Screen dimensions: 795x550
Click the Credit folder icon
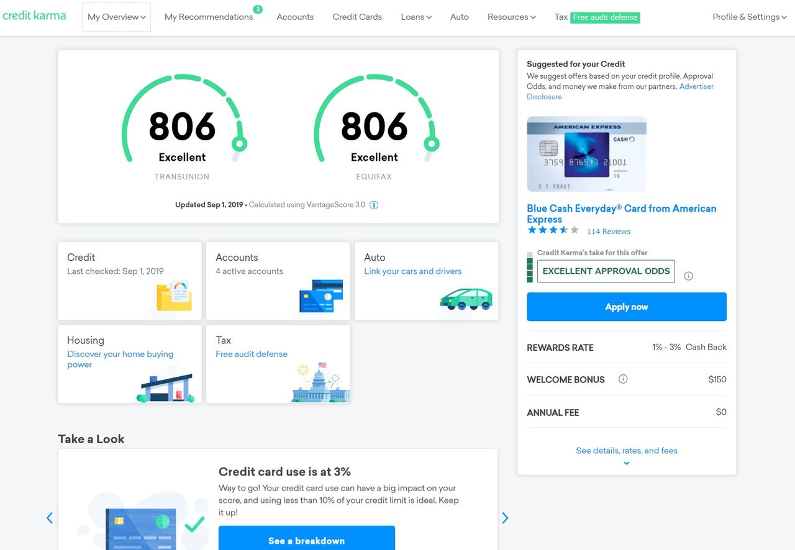[175, 295]
